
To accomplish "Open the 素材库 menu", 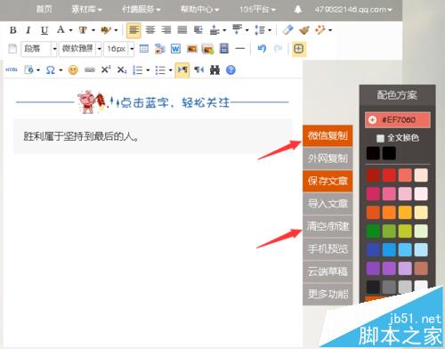I will pyautogui.click(x=86, y=9).
